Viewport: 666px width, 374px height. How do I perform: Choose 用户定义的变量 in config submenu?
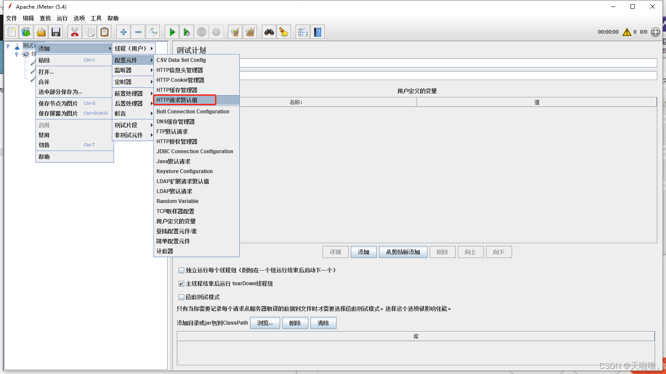(x=196, y=221)
